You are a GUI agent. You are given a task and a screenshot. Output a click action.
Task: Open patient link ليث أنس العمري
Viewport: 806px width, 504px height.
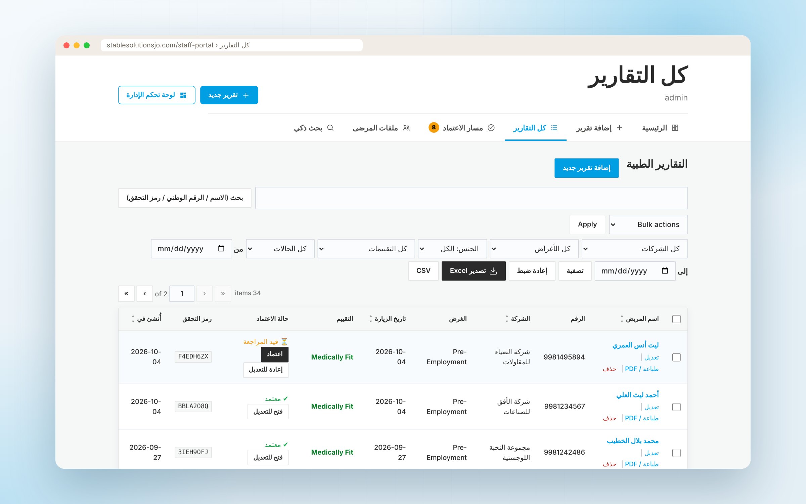[x=635, y=345]
